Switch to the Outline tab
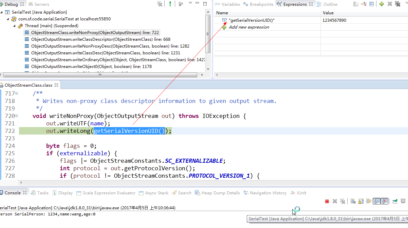 pyautogui.click(x=327, y=4)
